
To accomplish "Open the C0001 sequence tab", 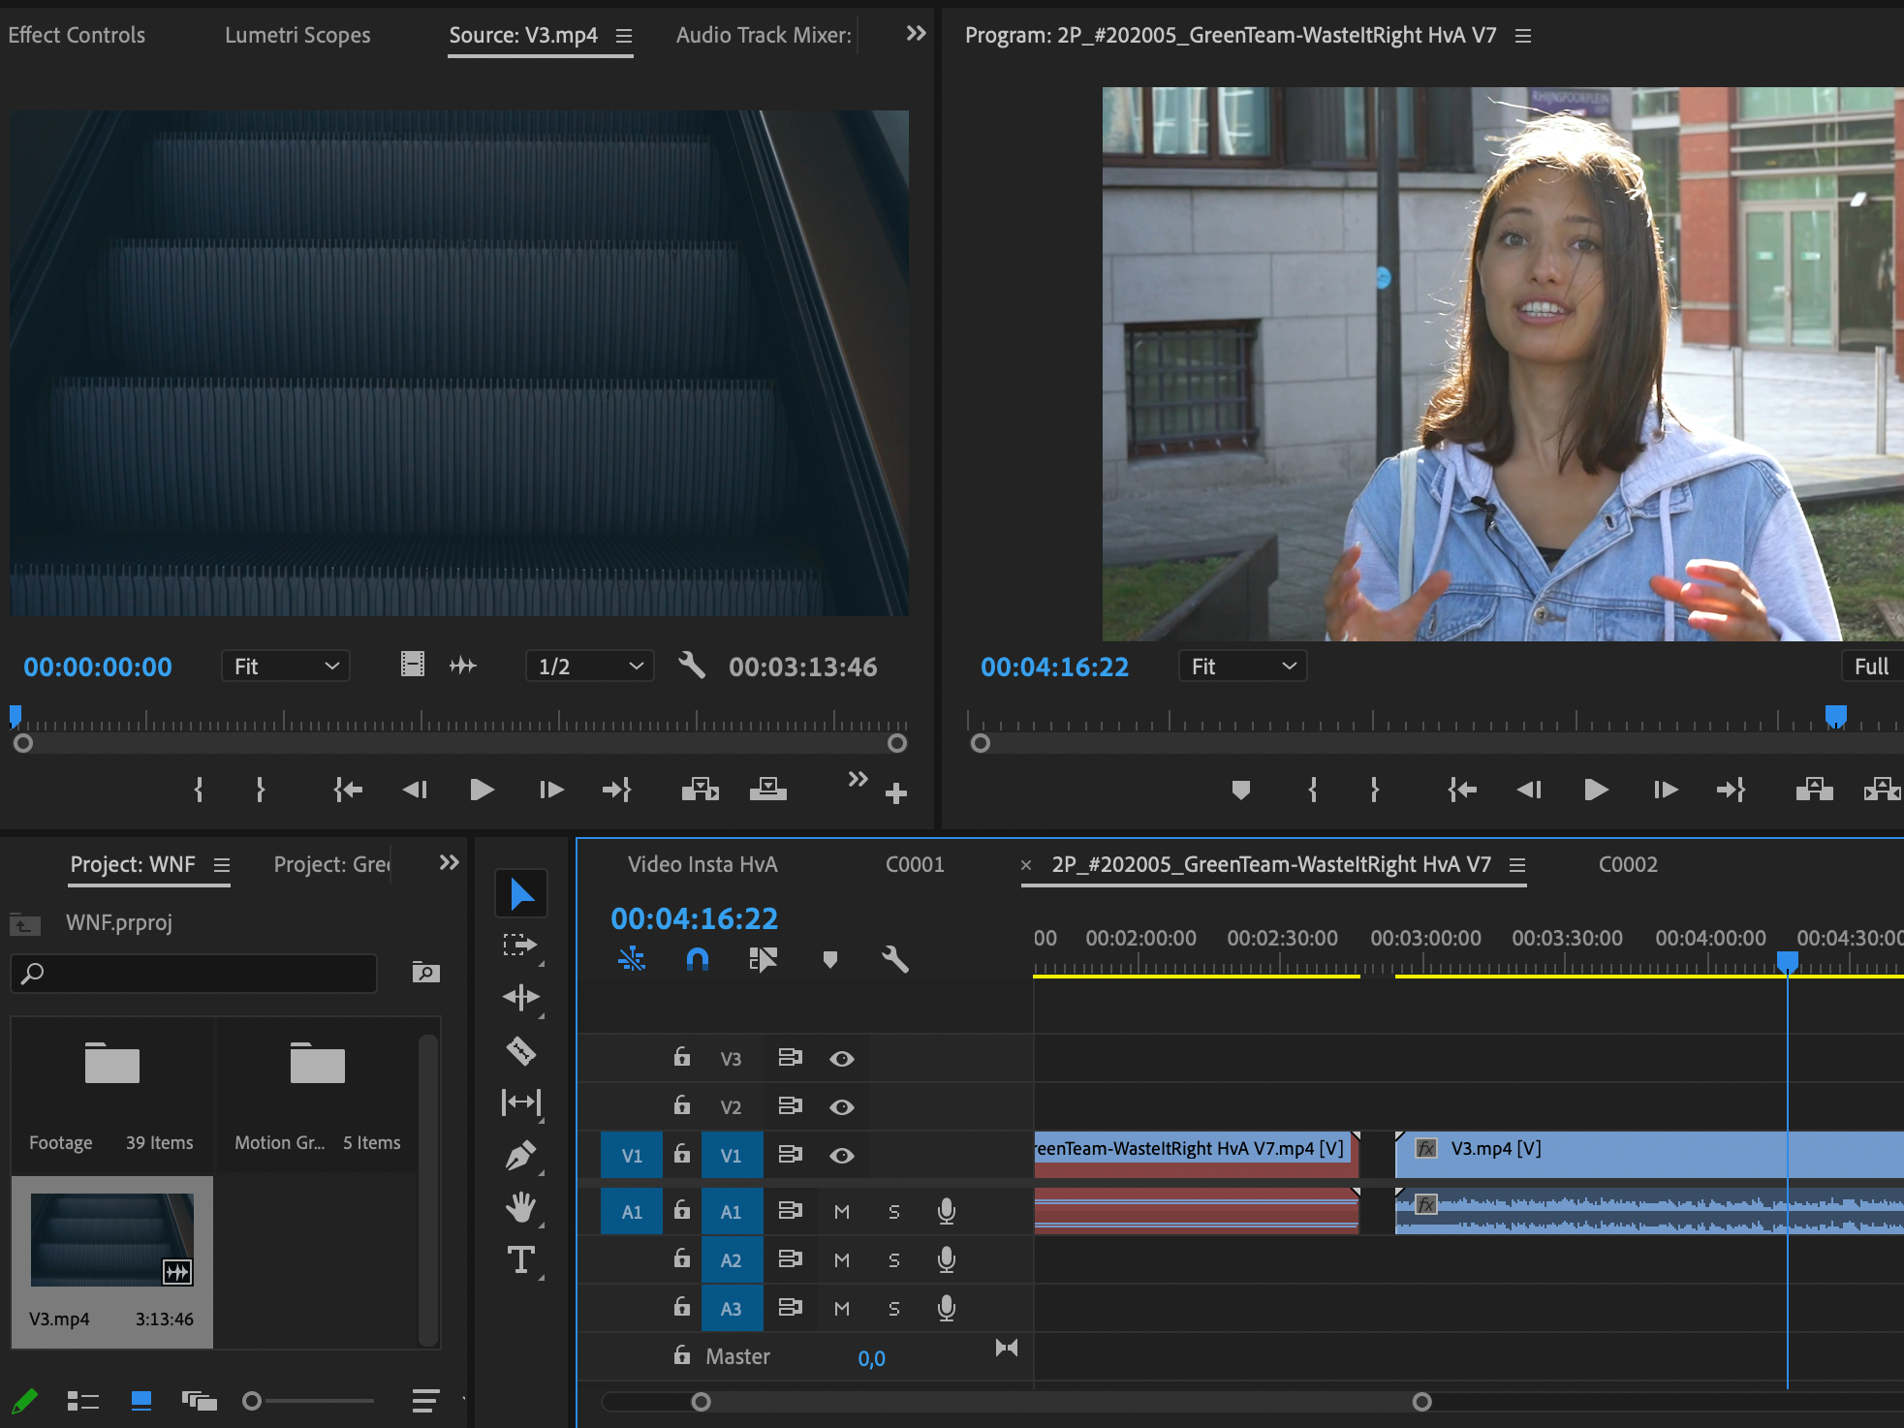I will point(914,864).
